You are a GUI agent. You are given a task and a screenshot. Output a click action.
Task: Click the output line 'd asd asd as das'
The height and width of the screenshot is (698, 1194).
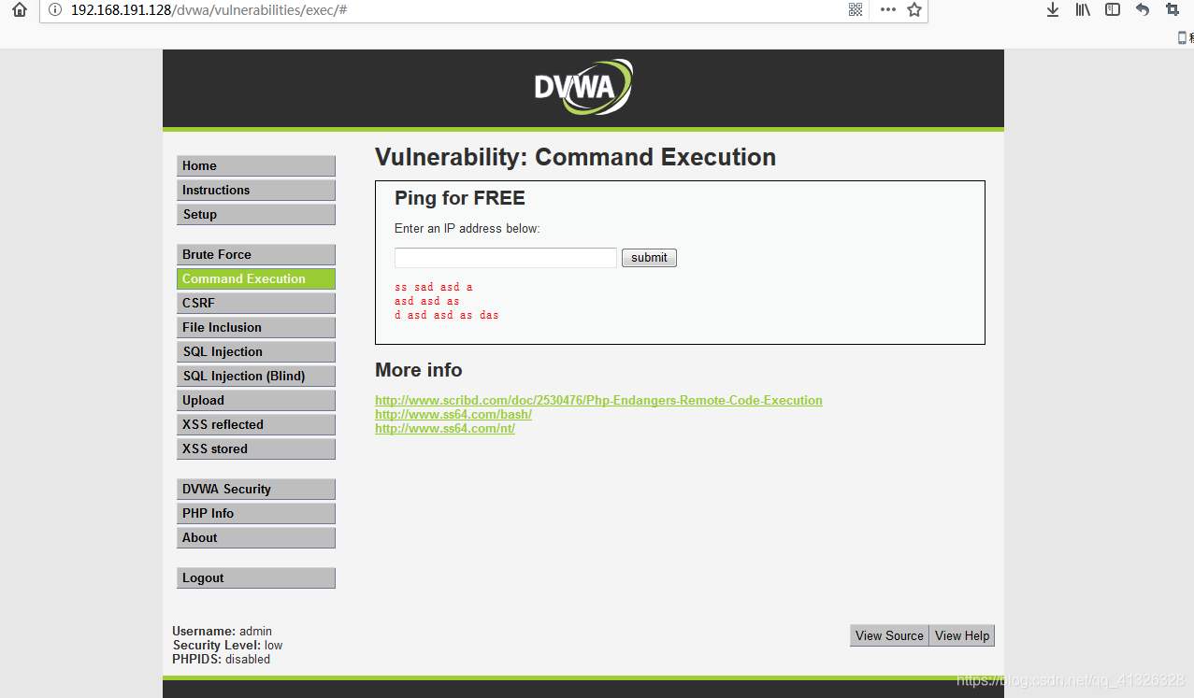tap(447, 315)
